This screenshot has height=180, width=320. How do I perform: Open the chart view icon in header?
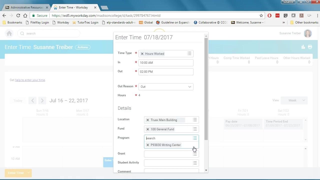coord(303,47)
